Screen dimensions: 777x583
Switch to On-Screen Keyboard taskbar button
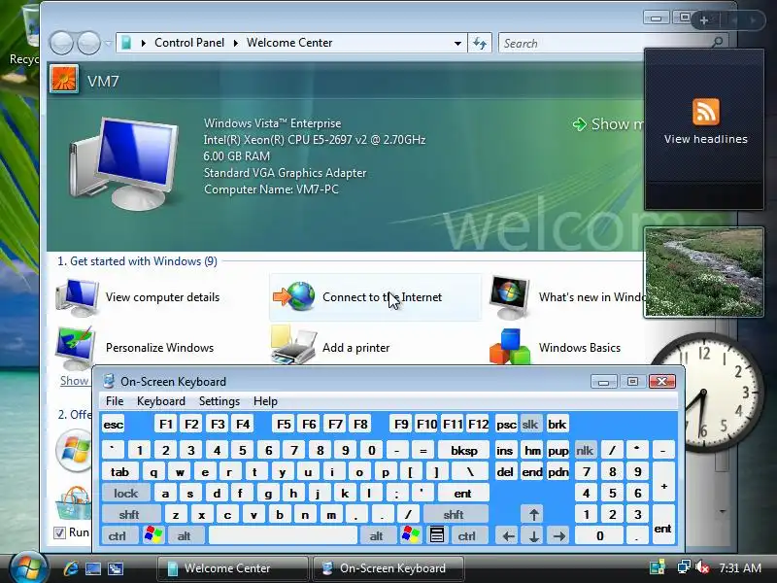click(x=388, y=568)
